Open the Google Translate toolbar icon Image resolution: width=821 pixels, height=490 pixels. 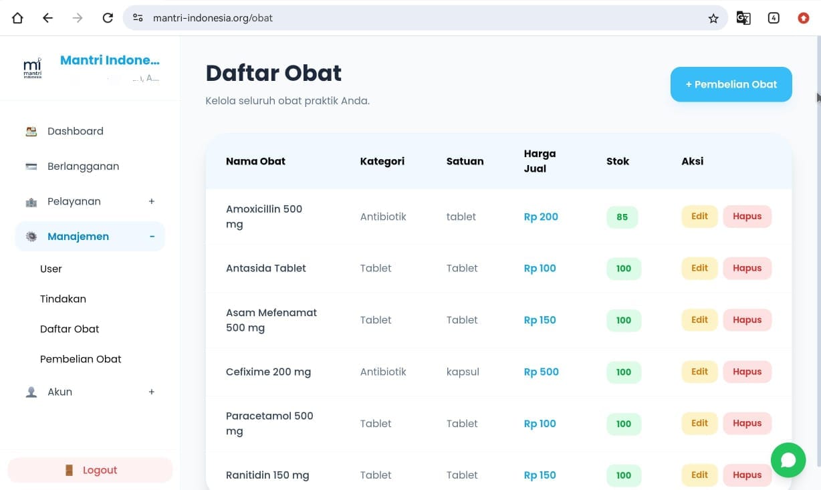coord(743,18)
